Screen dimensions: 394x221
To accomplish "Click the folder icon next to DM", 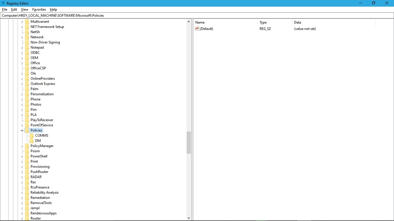I will [31, 141].
